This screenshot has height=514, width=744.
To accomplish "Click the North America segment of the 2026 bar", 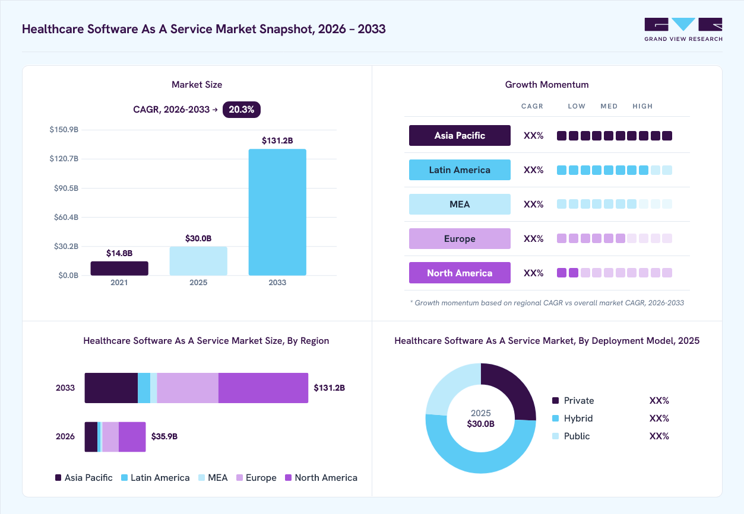I will coord(132,437).
